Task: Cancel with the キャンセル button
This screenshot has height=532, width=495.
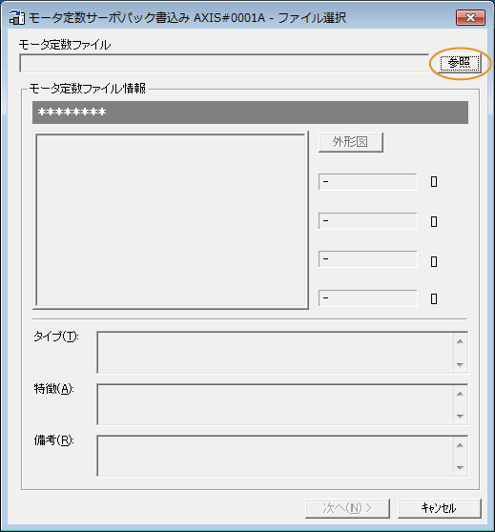Action: point(440,508)
